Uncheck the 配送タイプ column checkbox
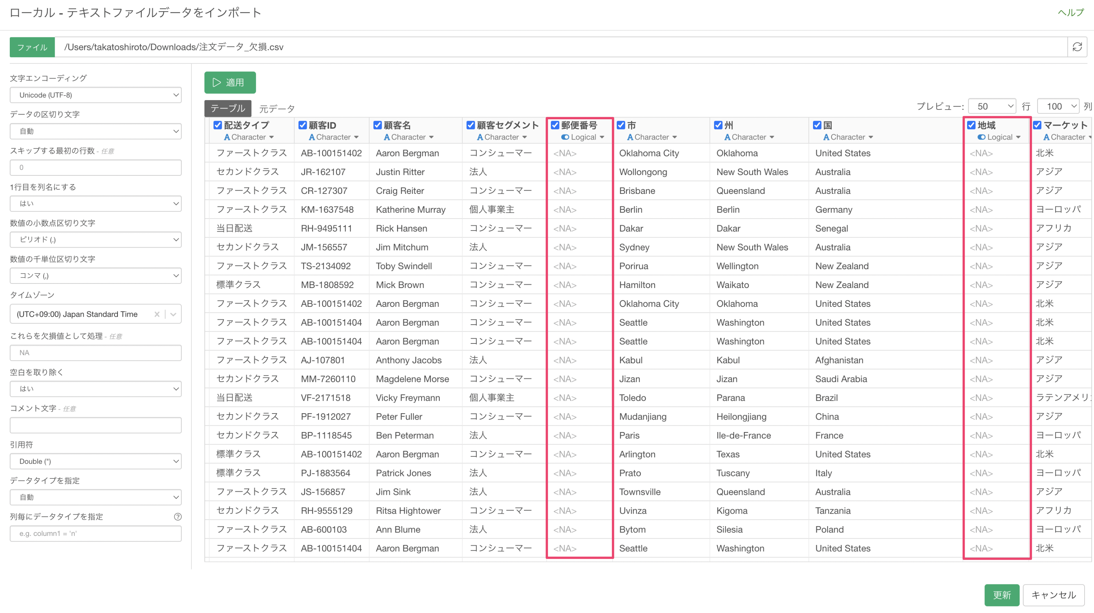Image resolution: width=1094 pixels, height=613 pixels. 218,125
